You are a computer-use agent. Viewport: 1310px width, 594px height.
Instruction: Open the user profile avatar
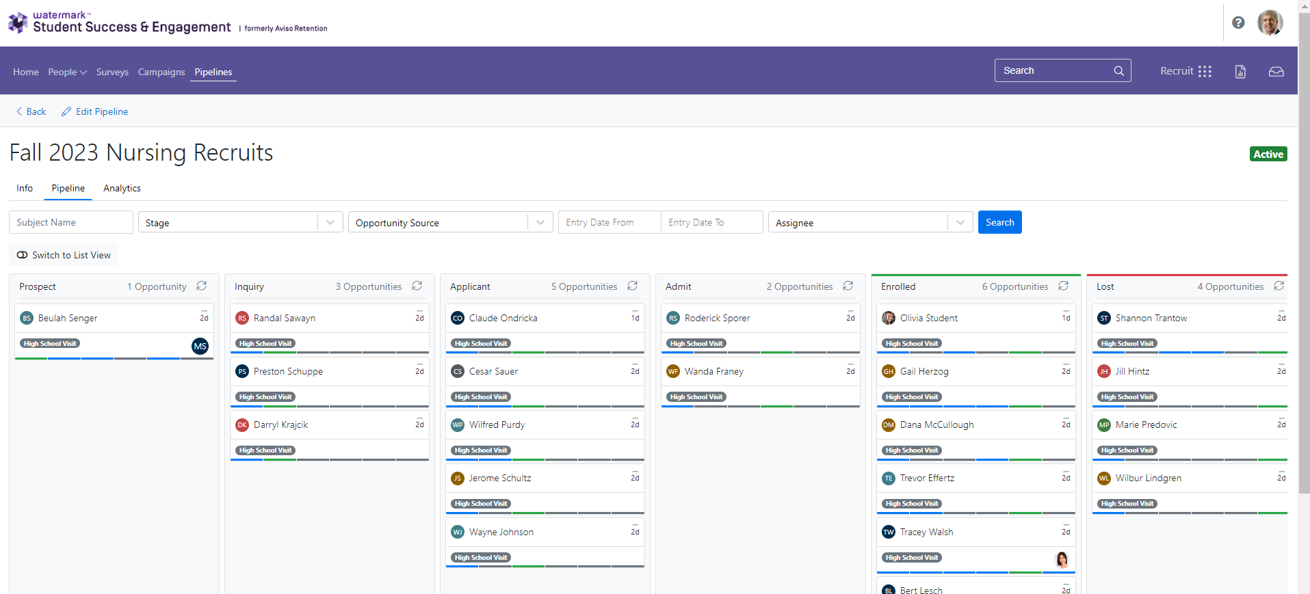tap(1270, 23)
